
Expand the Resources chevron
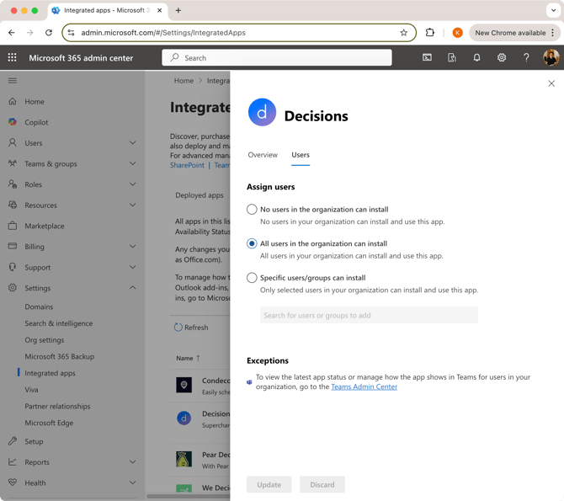133,205
